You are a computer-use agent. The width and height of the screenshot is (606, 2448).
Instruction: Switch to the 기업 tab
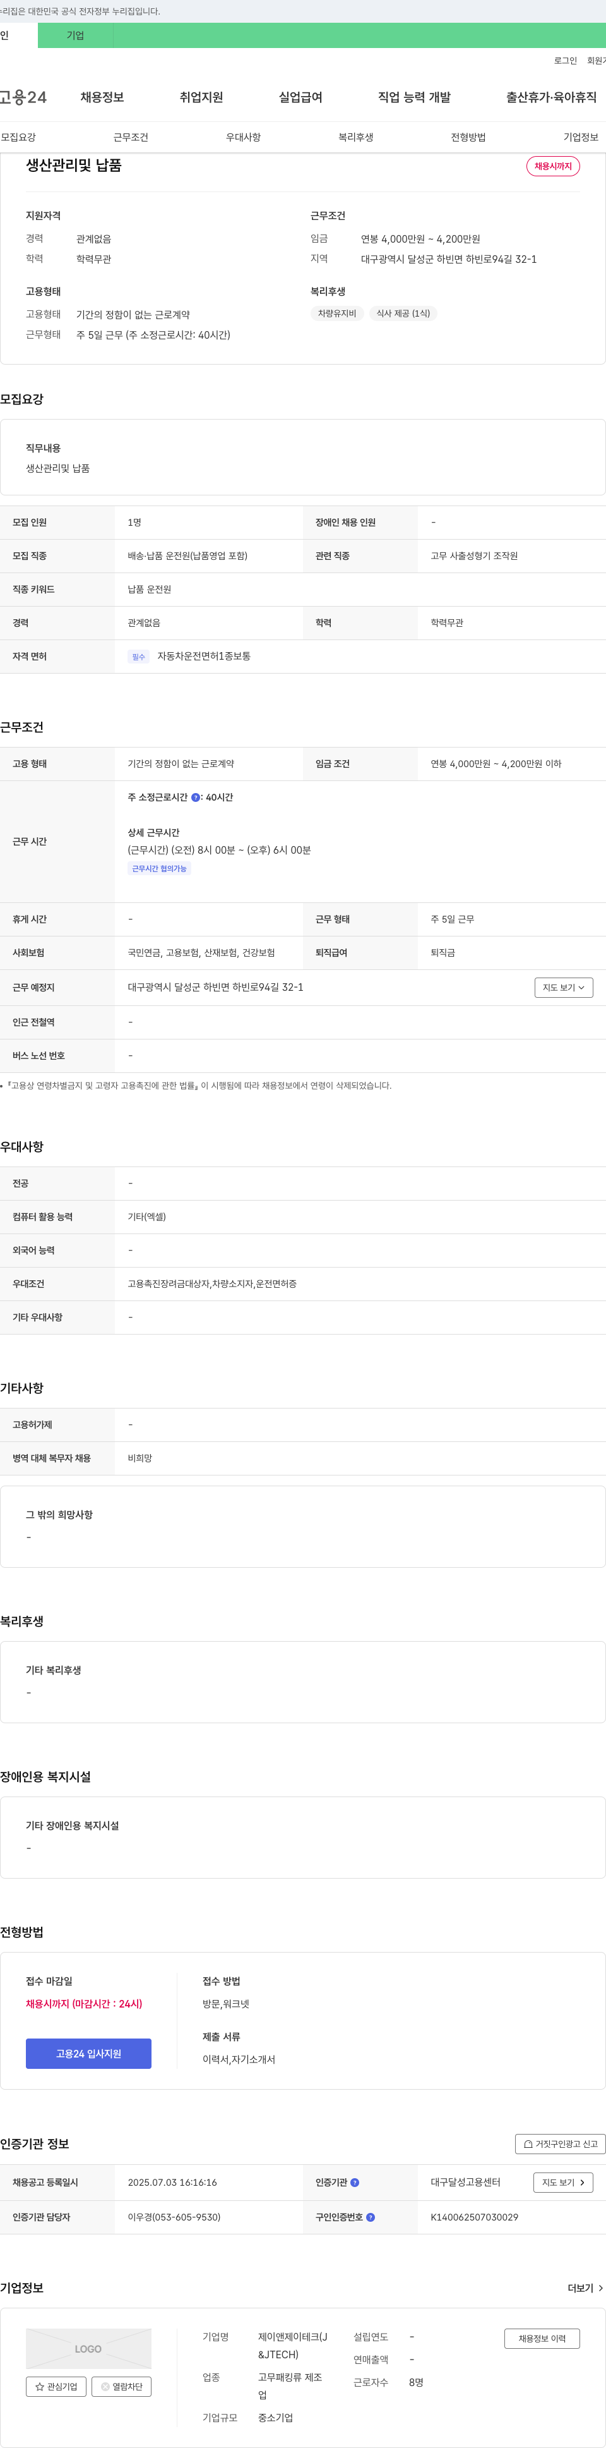click(75, 35)
